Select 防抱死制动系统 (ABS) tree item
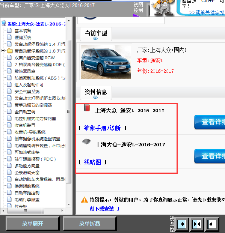The height and width of the screenshot is (233, 225). pyautogui.click(x=40, y=78)
